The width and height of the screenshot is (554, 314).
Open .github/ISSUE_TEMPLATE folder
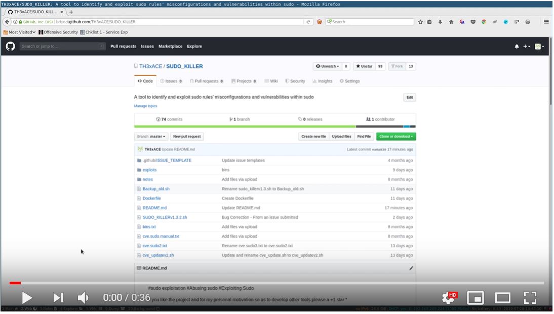pyautogui.click(x=167, y=161)
